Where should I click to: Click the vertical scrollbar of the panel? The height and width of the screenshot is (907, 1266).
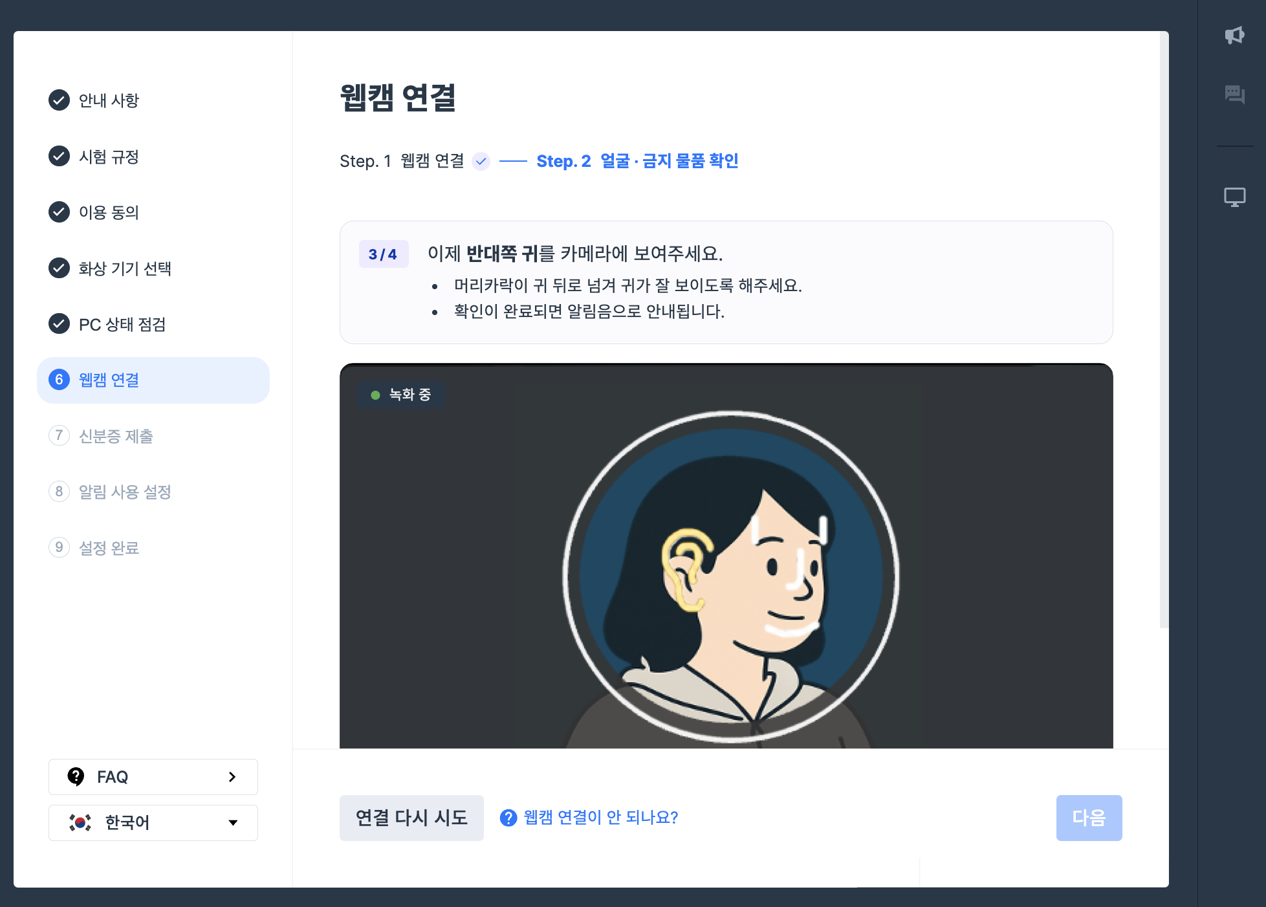click(x=1164, y=330)
